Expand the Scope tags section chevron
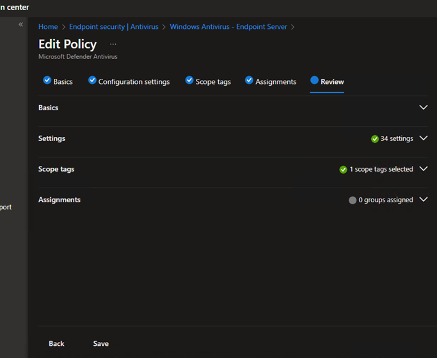 tap(423, 169)
